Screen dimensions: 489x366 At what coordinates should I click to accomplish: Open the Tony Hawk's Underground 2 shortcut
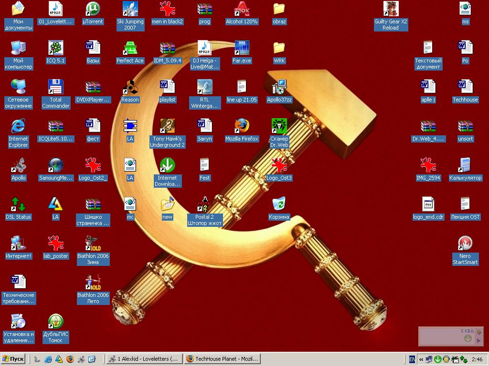(168, 126)
